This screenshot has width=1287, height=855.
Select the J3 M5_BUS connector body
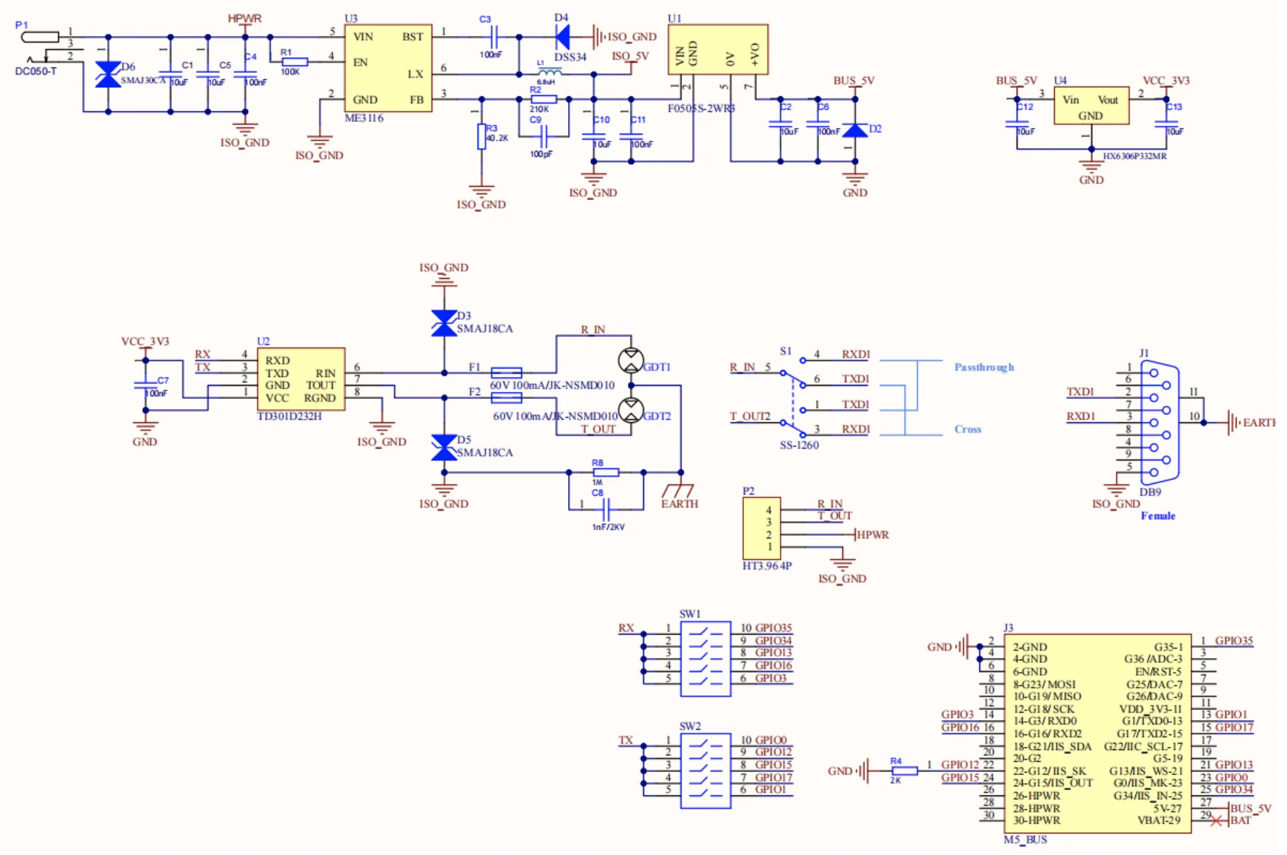(x=1097, y=733)
